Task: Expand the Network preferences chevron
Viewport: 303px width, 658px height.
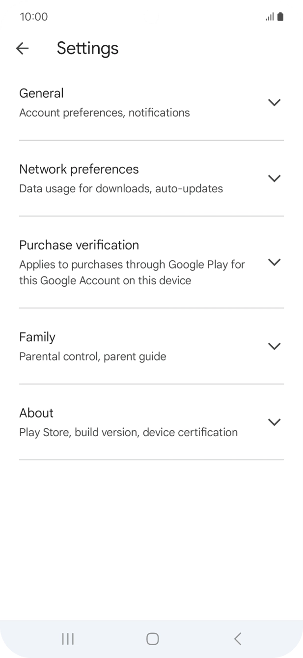Action: 274,178
